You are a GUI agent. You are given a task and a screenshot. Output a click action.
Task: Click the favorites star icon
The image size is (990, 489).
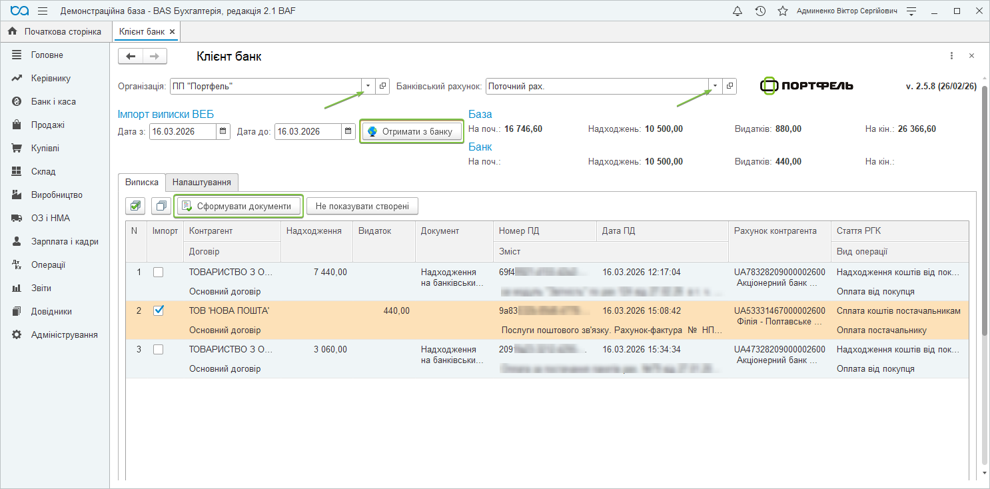[x=783, y=11]
